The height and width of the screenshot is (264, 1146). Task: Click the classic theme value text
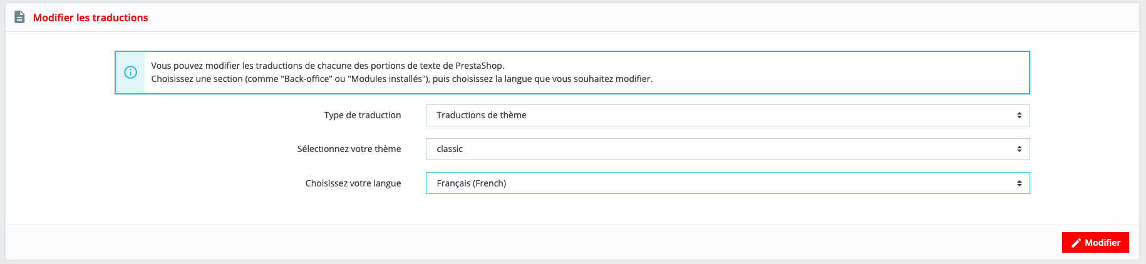coord(450,149)
